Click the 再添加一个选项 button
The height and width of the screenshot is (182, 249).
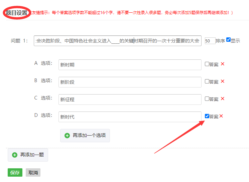pos(85,136)
